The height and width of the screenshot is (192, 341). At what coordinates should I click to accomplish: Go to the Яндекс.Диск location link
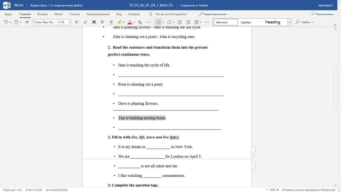click(x=38, y=5)
